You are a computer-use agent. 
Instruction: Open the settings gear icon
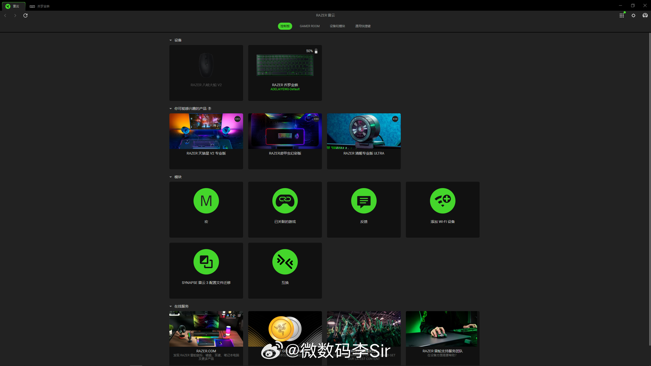point(633,16)
